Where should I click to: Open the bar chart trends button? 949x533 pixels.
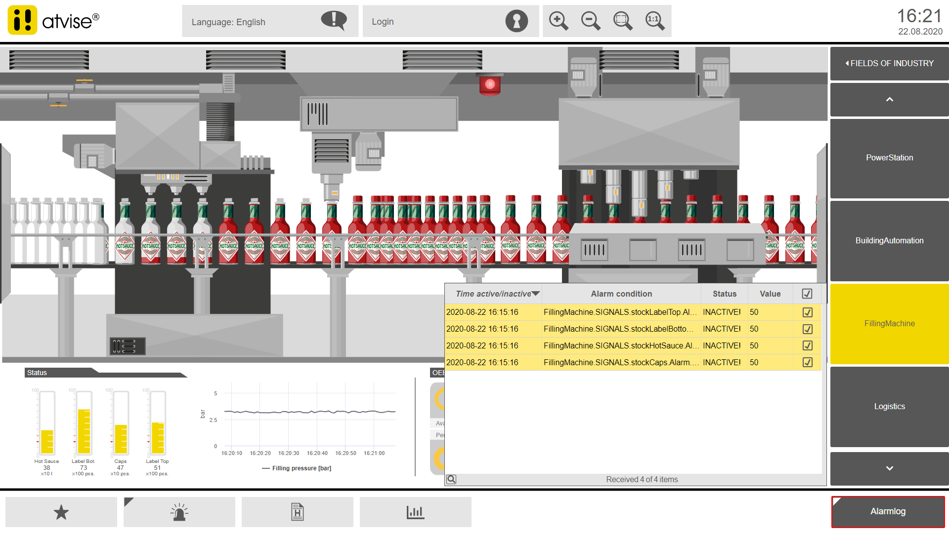coord(416,512)
